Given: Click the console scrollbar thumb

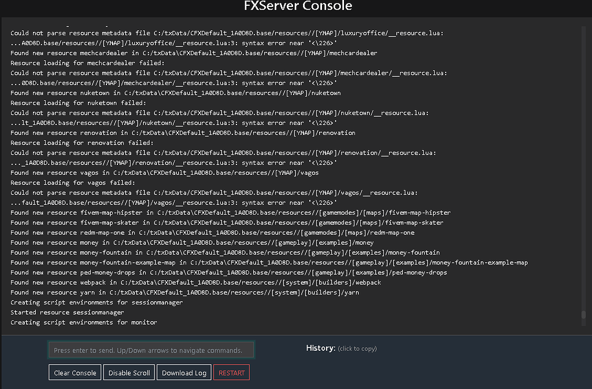Looking at the screenshot, I should pyautogui.click(x=583, y=314).
